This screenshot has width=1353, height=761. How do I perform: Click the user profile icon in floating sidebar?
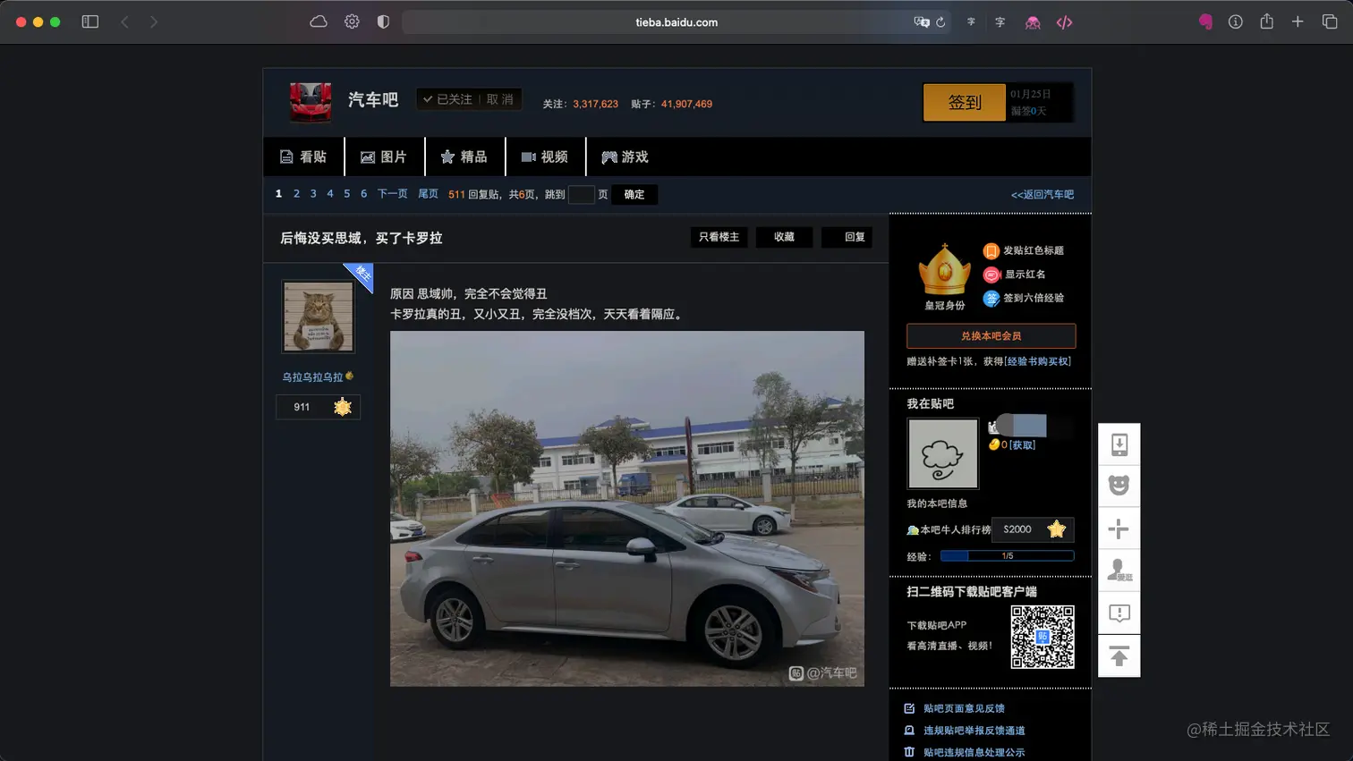click(x=1119, y=571)
